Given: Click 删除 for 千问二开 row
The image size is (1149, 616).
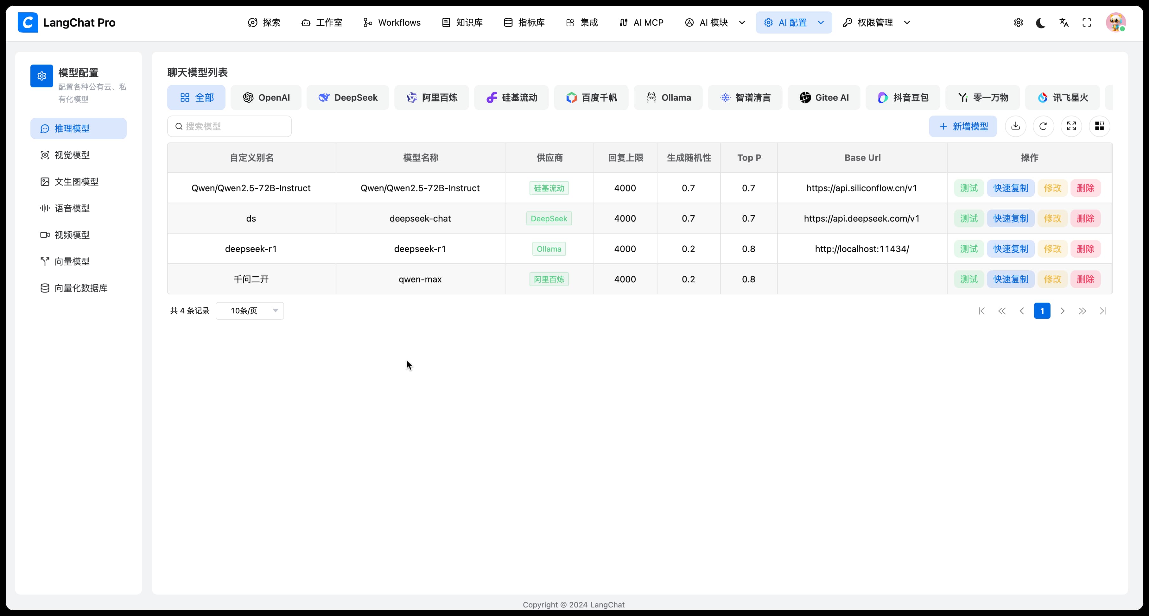Looking at the screenshot, I should (1086, 279).
